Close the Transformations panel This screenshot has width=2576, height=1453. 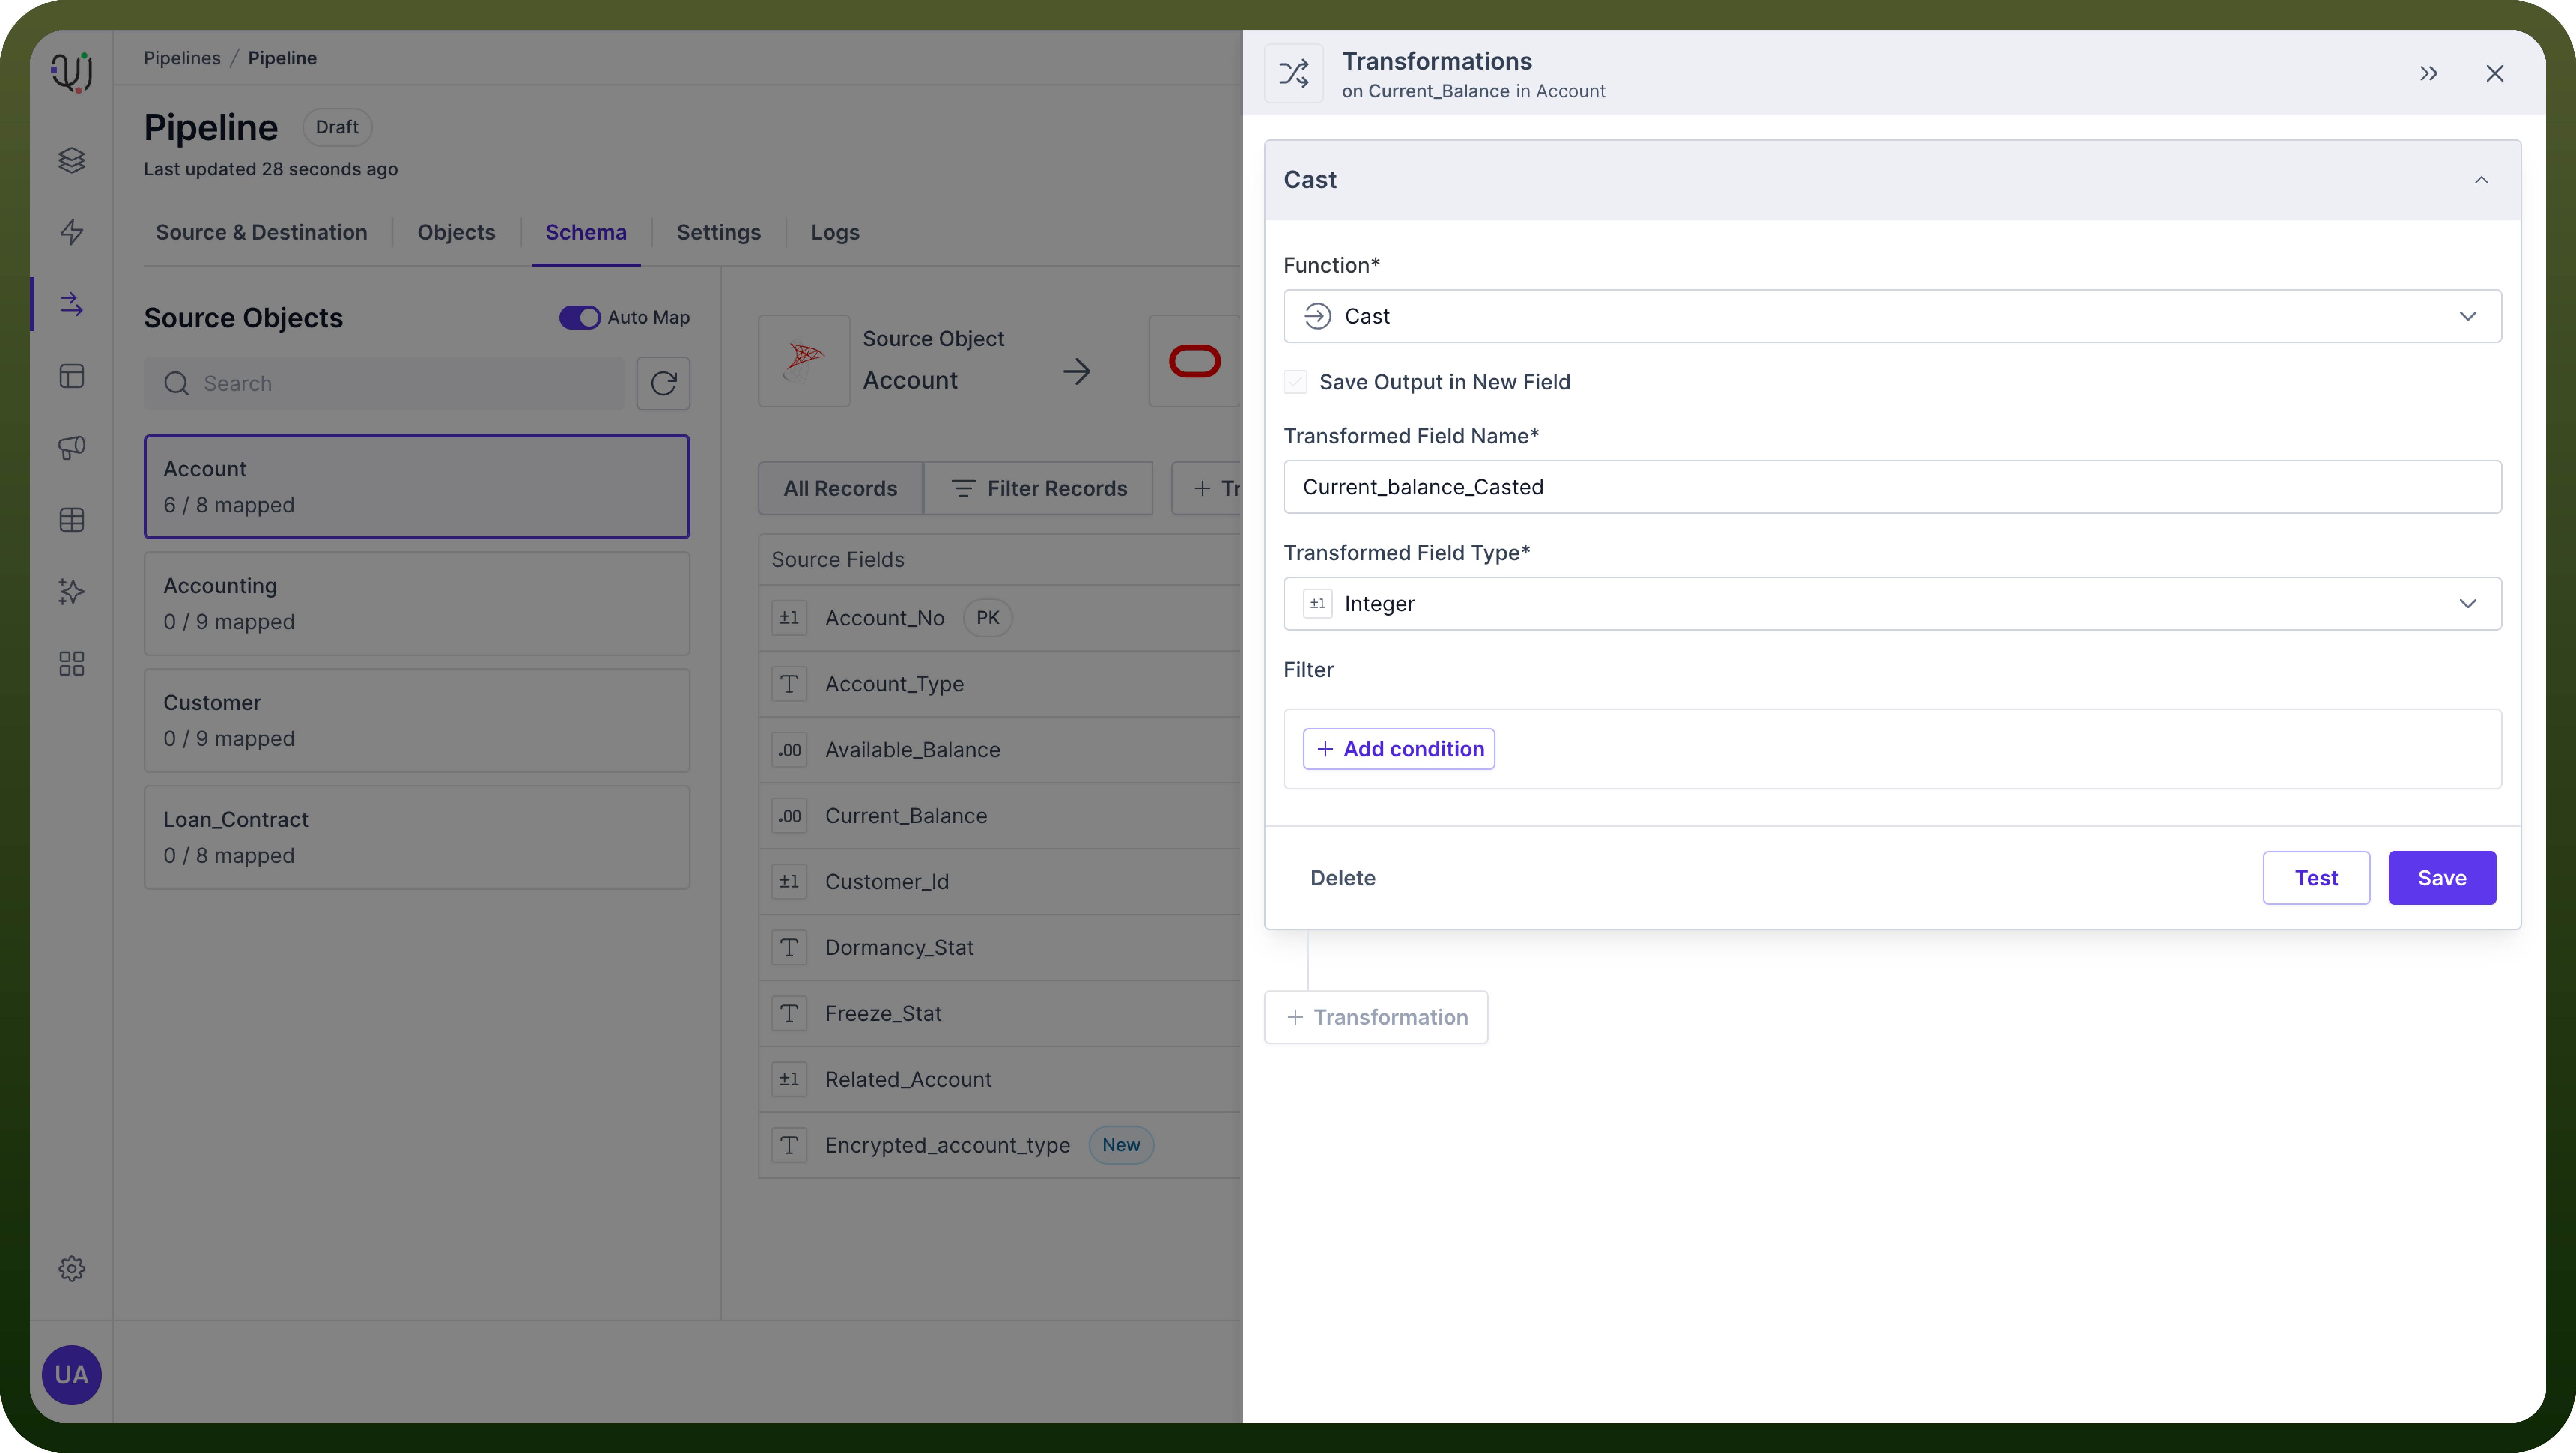point(2495,74)
